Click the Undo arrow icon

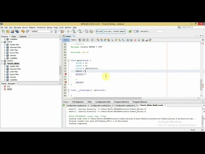click(x=23, y=31)
